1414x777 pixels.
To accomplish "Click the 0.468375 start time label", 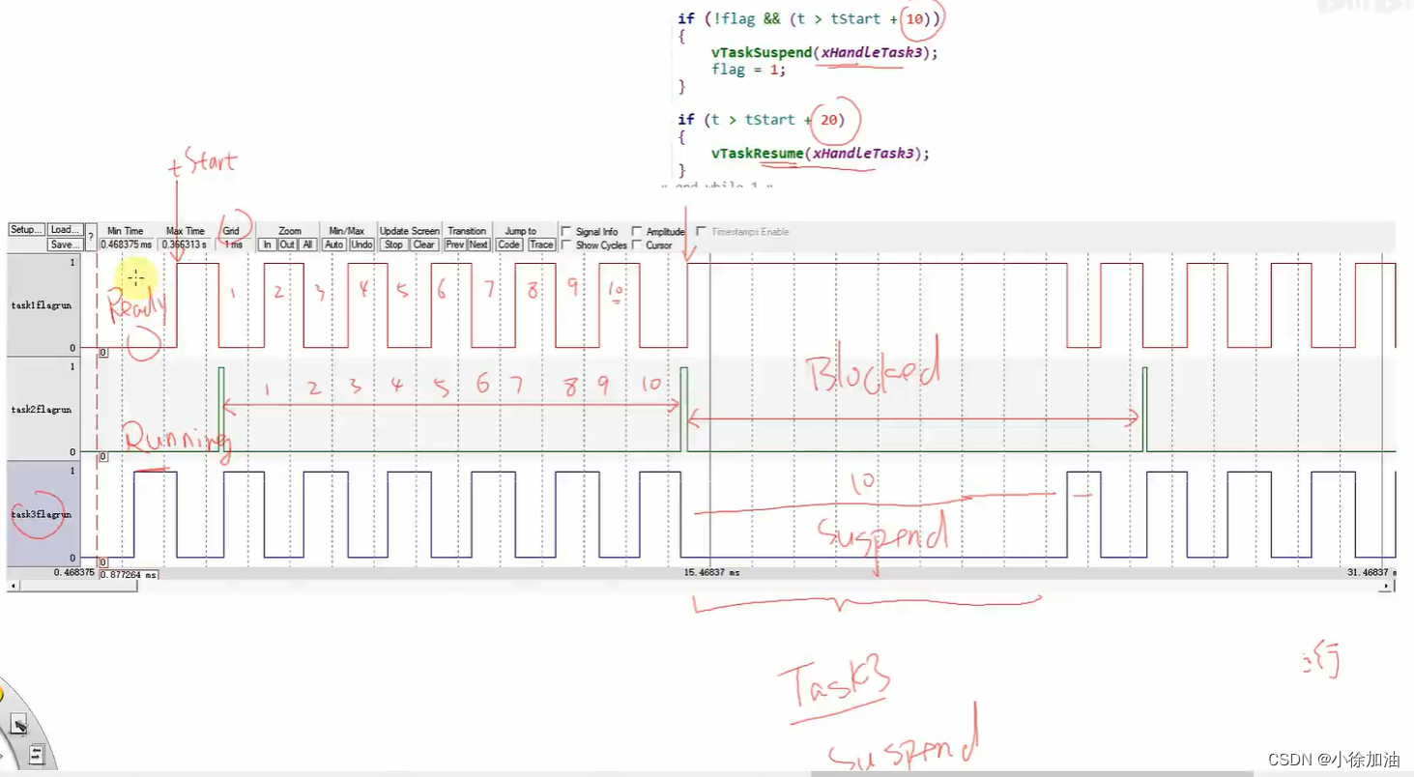I will click(x=73, y=573).
